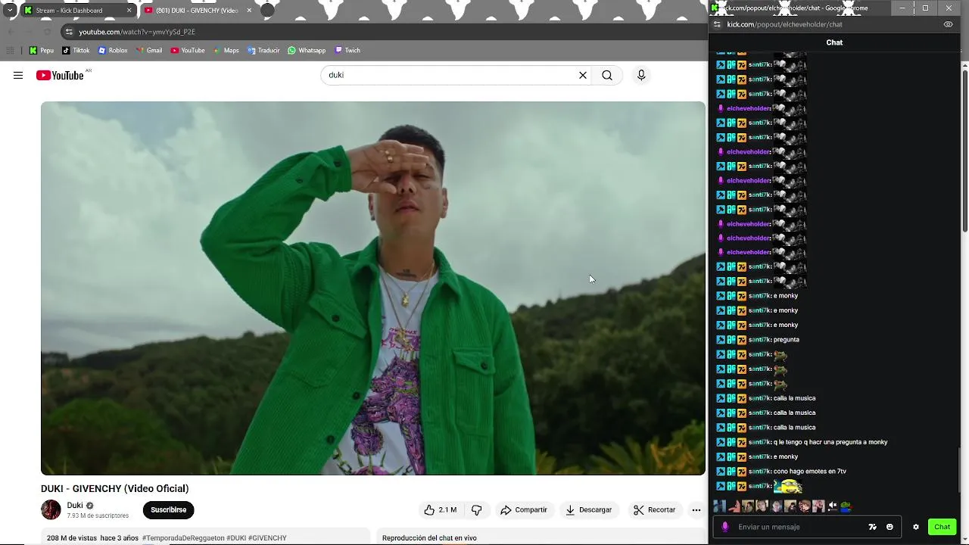Open the Roblox bookmark
This screenshot has width=969, height=545.
click(113, 51)
